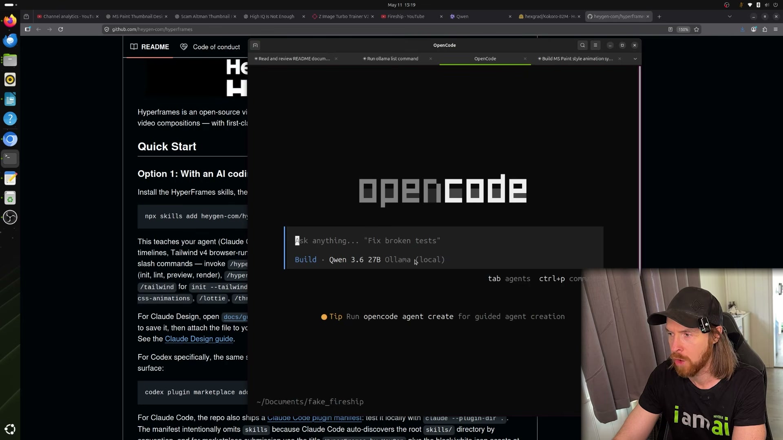Toggle reader view in address bar
The height and width of the screenshot is (440, 783).
[x=670, y=29]
